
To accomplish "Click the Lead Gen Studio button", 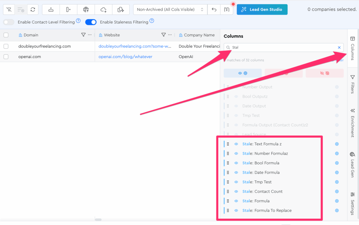I will coord(262,9).
